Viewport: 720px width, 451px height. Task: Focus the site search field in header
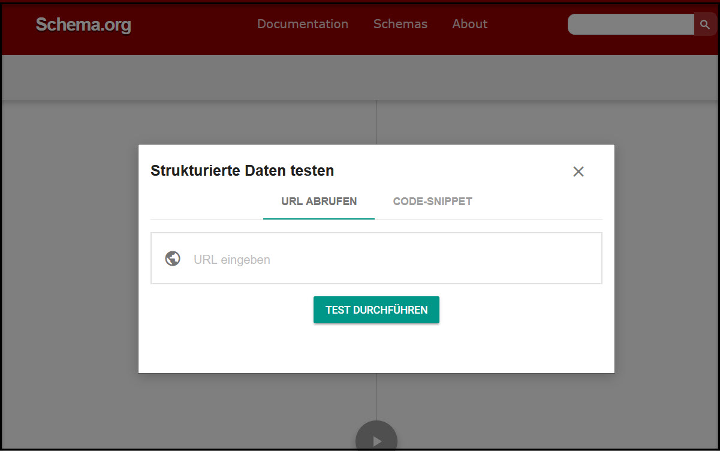click(631, 25)
